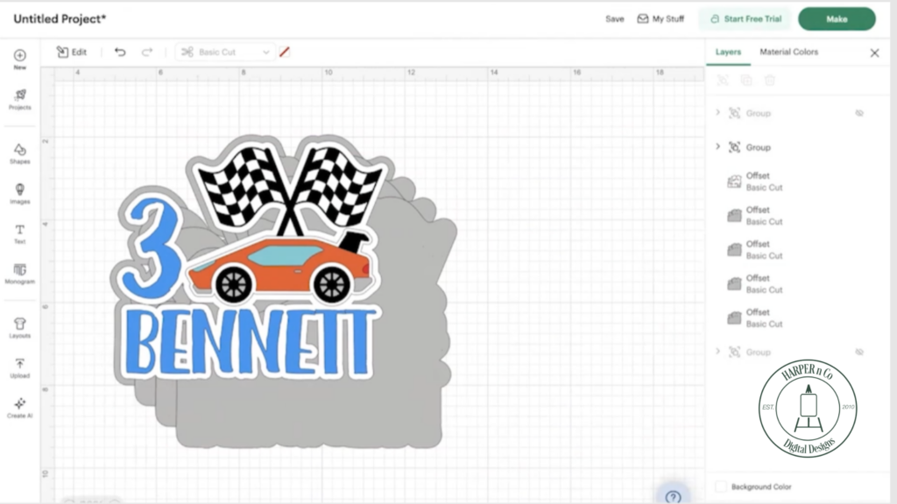Click the Undo arrow

coord(120,52)
